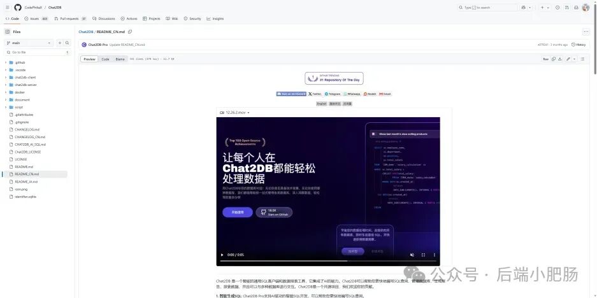Select the Preview file view
The height and width of the screenshot is (298, 597).
(x=89, y=59)
